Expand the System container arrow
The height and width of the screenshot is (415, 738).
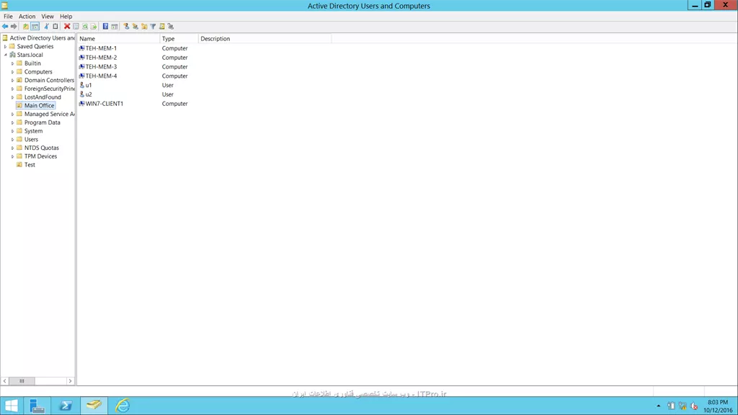coord(13,131)
